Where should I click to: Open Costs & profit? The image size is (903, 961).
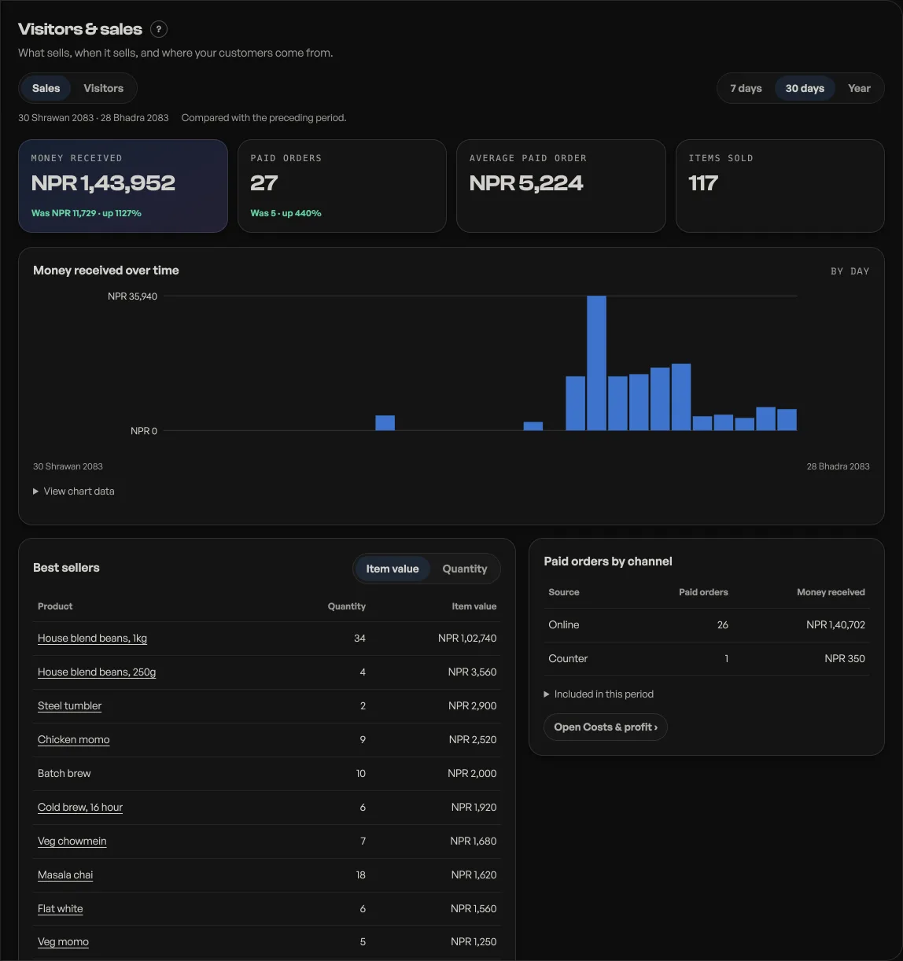click(606, 727)
